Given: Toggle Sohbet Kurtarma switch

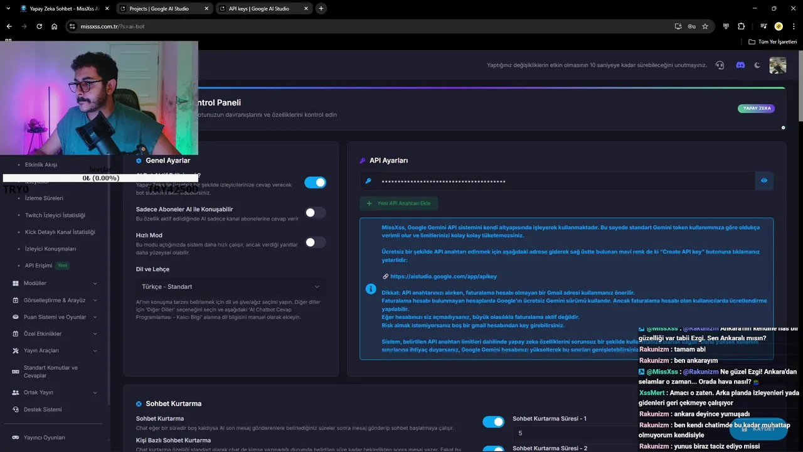Looking at the screenshot, I should coord(493,422).
